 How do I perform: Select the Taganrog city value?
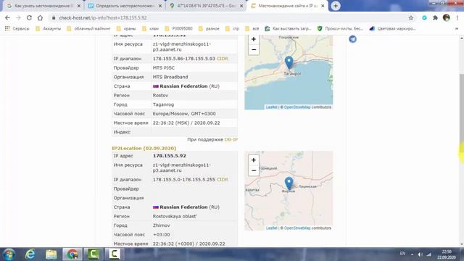(163, 104)
